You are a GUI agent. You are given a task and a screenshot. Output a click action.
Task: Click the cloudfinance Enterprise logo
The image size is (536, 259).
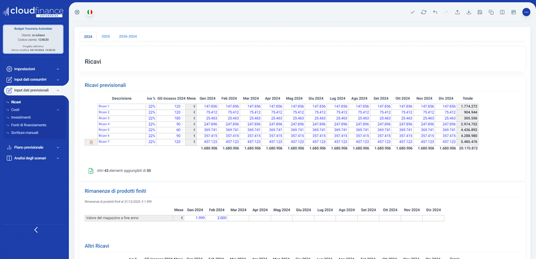(x=33, y=12)
